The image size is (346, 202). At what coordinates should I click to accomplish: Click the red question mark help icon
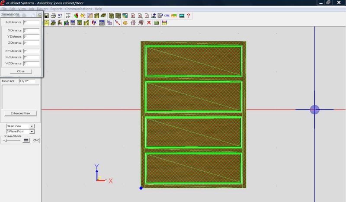click(x=189, y=16)
